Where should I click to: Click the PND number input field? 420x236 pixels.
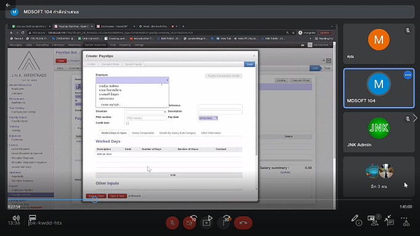click(146, 118)
